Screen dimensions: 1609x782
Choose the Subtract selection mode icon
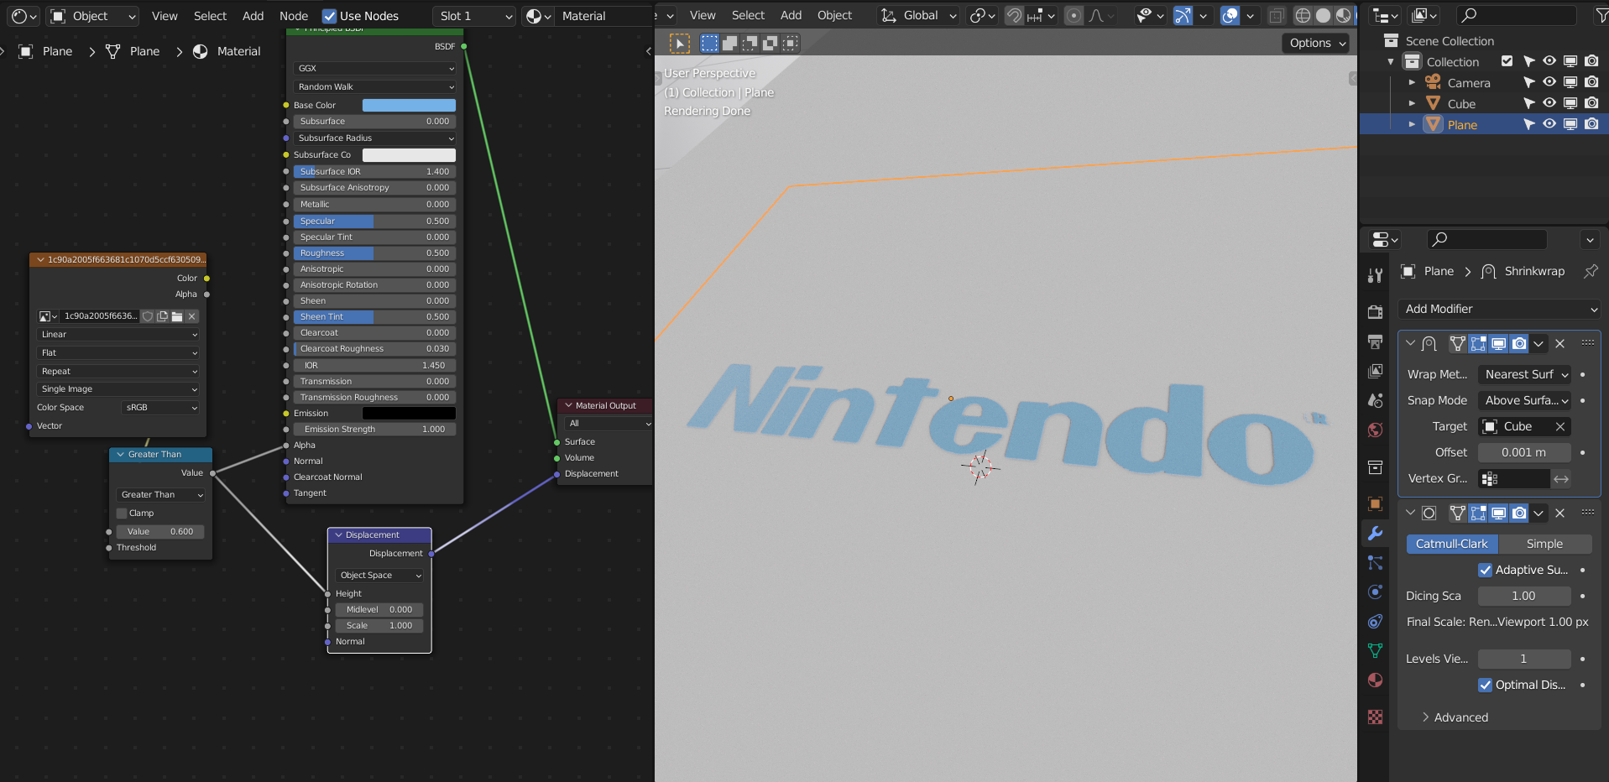750,44
